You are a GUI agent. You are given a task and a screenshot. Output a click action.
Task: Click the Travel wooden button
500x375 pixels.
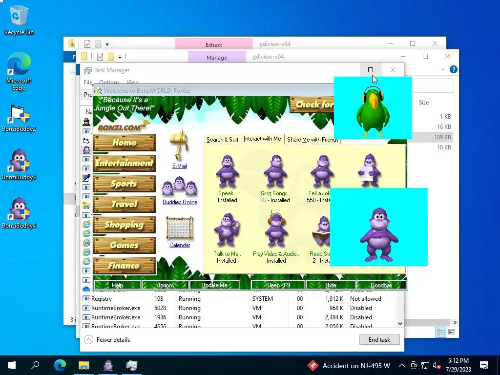point(125,204)
